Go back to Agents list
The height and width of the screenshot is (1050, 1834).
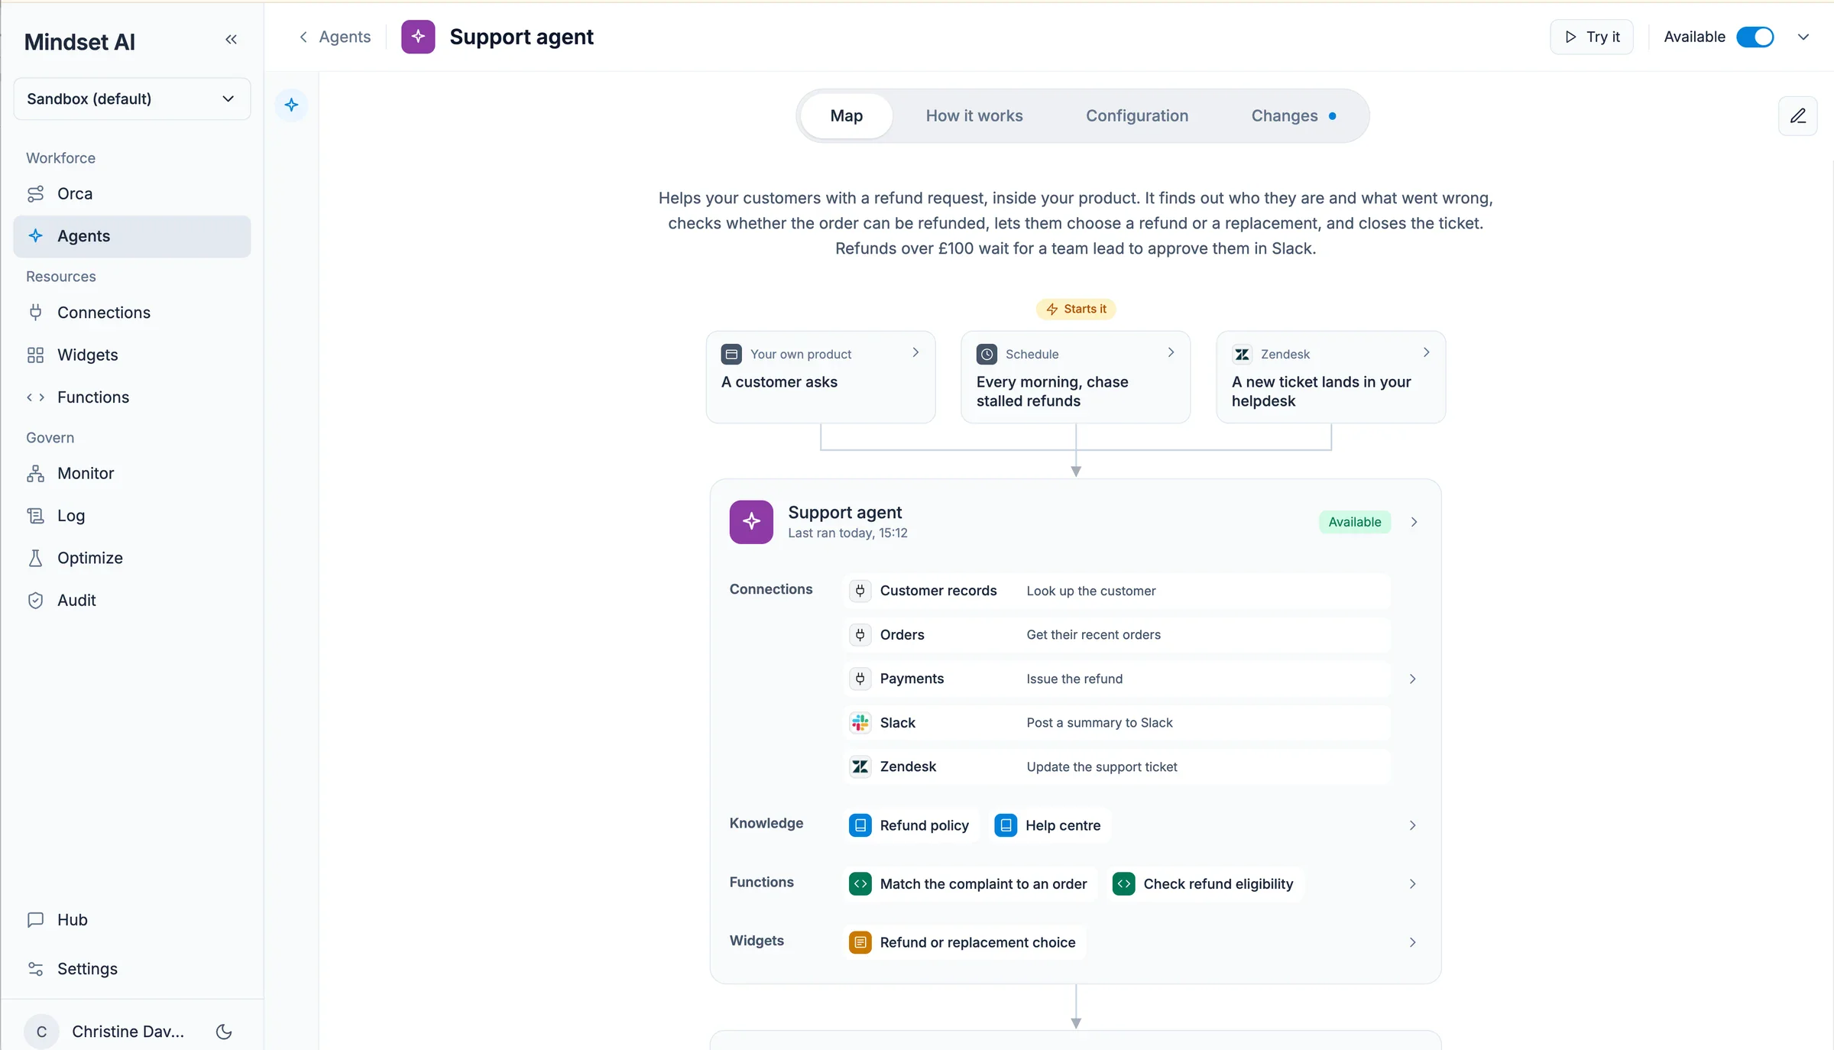(x=335, y=37)
